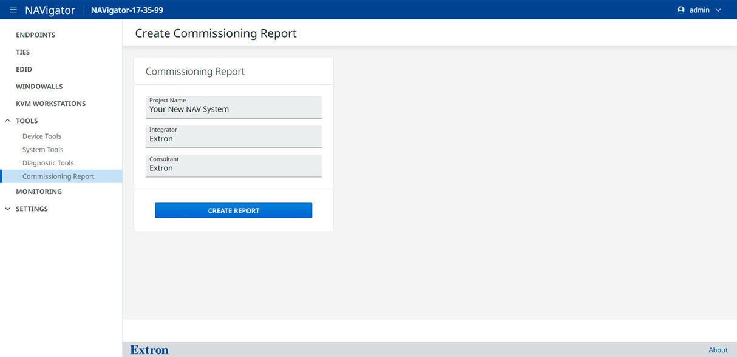Expand the SETTINGS section chevron
Image resolution: width=737 pixels, height=357 pixels.
[8, 209]
